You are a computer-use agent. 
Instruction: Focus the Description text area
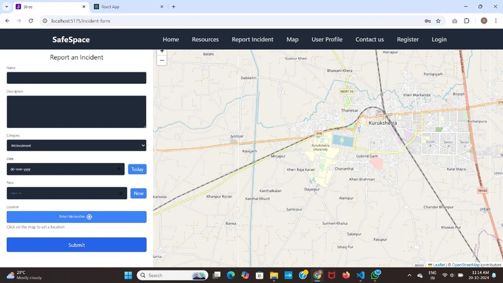pyautogui.click(x=76, y=111)
